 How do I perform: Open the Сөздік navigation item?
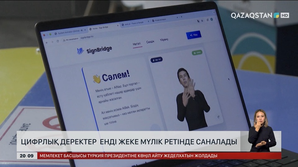(x=150, y=42)
